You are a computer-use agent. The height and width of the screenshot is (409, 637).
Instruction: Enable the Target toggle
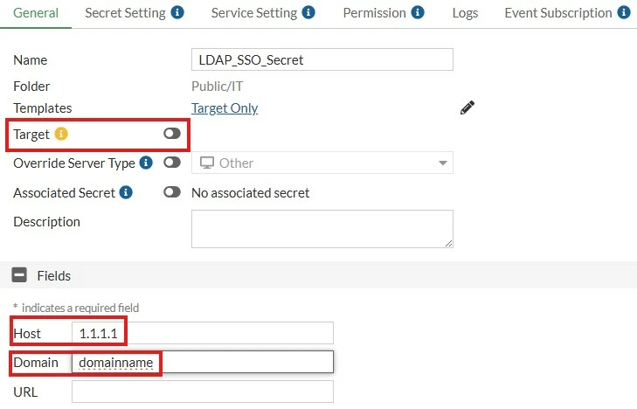coord(172,133)
